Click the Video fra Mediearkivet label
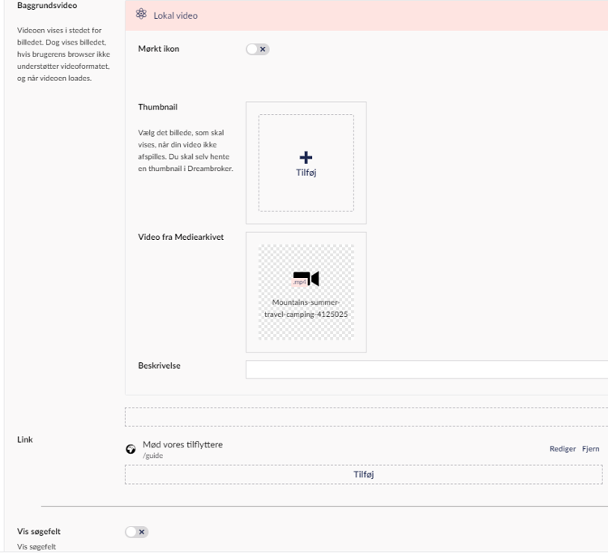Viewport: 608px width, 556px height. pyautogui.click(x=181, y=237)
